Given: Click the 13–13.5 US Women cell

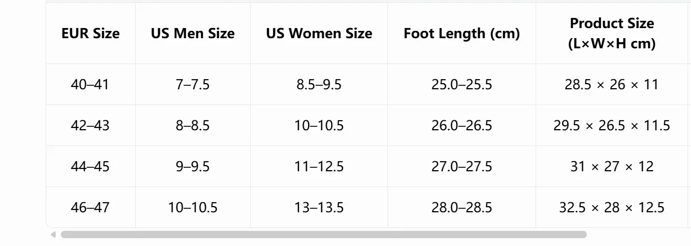Looking at the screenshot, I should pyautogui.click(x=319, y=208).
